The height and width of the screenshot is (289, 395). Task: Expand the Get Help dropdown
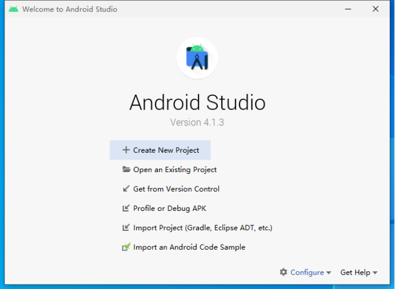(359, 272)
